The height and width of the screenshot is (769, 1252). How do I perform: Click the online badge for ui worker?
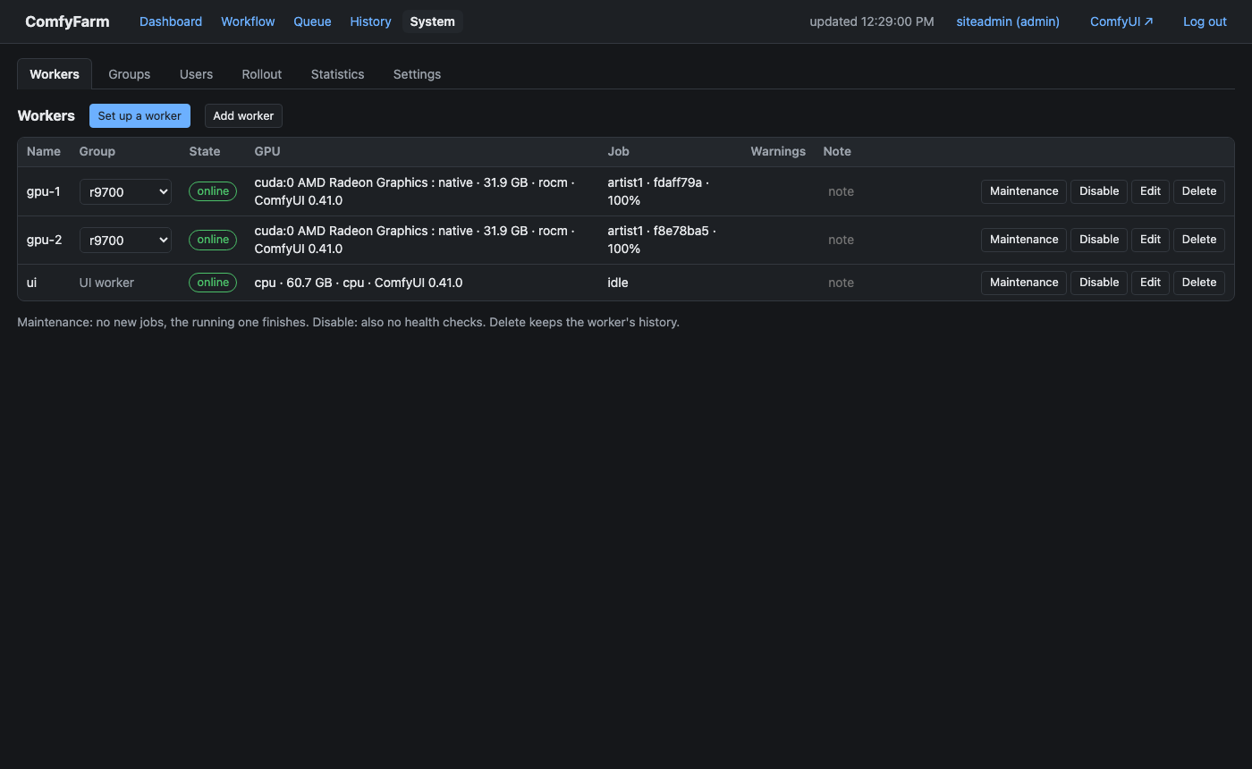tap(213, 283)
